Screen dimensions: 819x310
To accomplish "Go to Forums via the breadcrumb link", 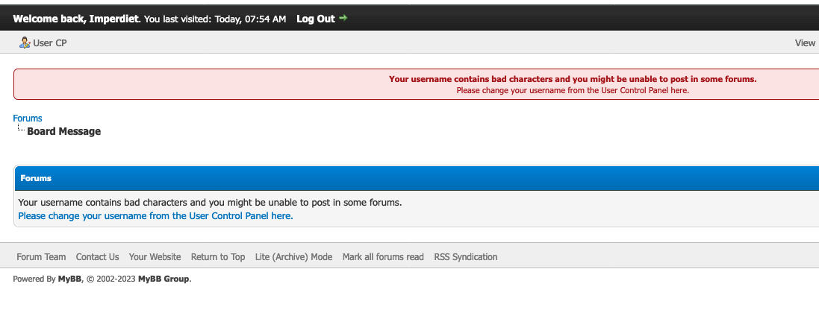I will (27, 118).
